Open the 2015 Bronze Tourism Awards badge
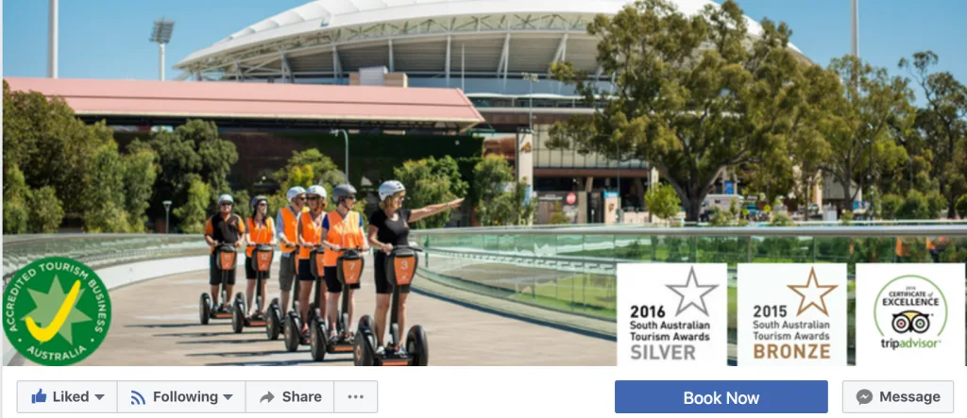Viewport: 967px width, 418px height. pyautogui.click(x=792, y=314)
